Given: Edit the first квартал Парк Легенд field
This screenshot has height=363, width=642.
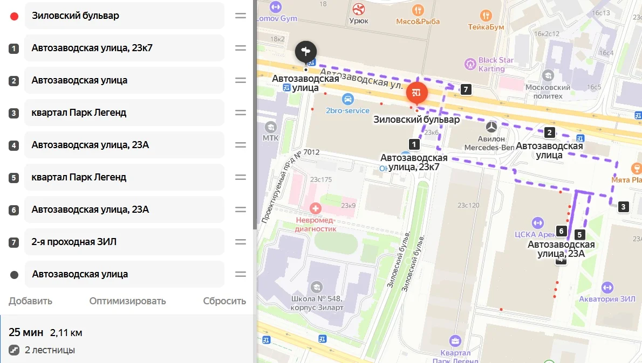Looking at the screenshot, I should [125, 113].
